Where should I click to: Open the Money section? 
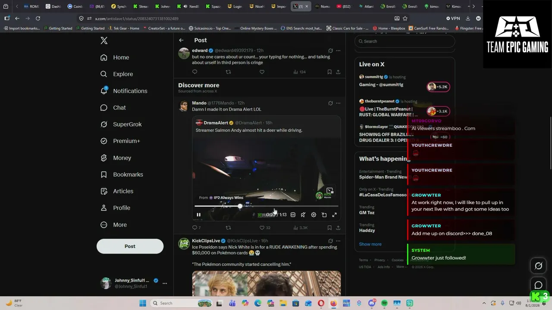click(116, 158)
